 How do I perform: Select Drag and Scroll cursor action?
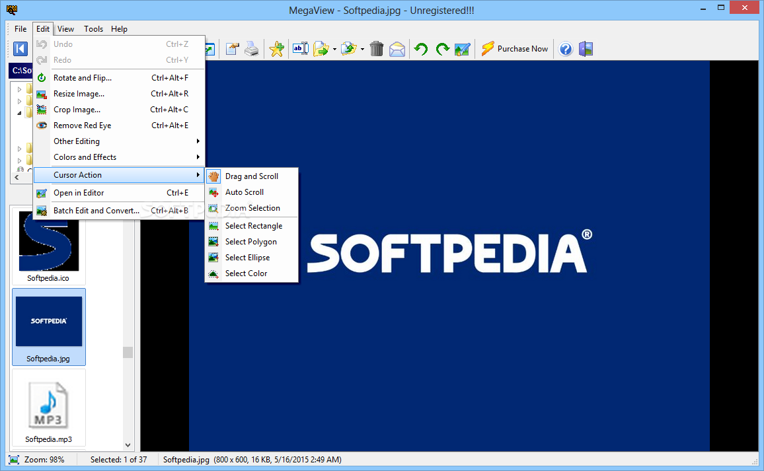[251, 176]
